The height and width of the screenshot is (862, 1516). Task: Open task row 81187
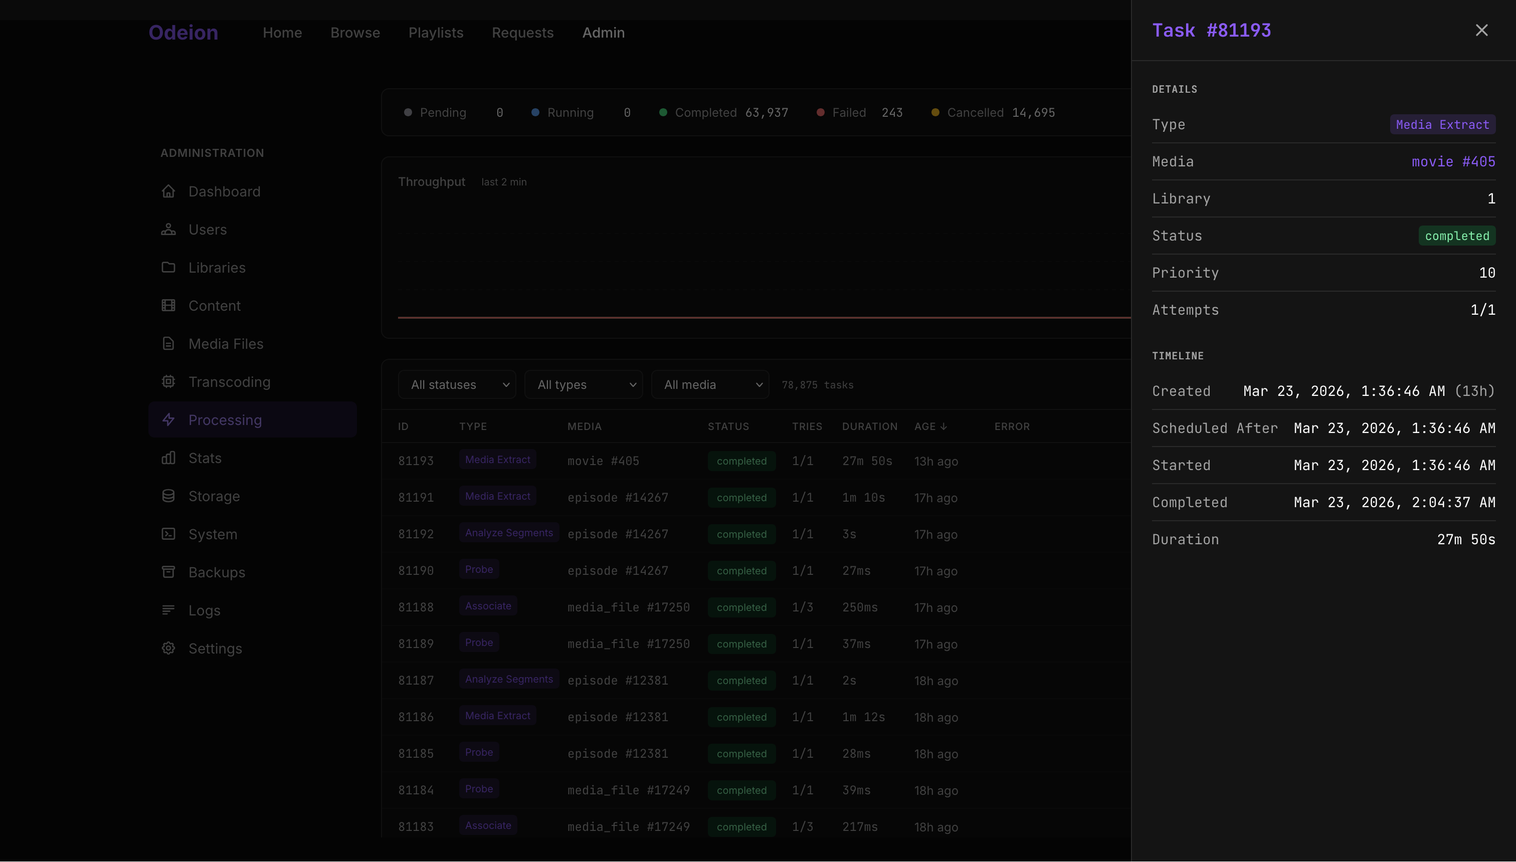coord(756,680)
